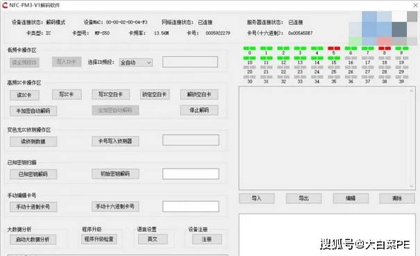Viewport: 420px width, 256px height.
Task: Click the green sector 14 indicator
Action: 317,58
